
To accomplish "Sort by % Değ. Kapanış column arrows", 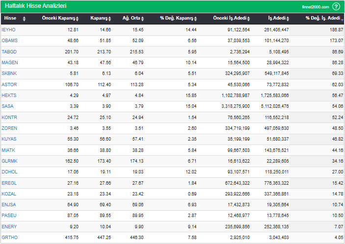I will pos(195,19).
